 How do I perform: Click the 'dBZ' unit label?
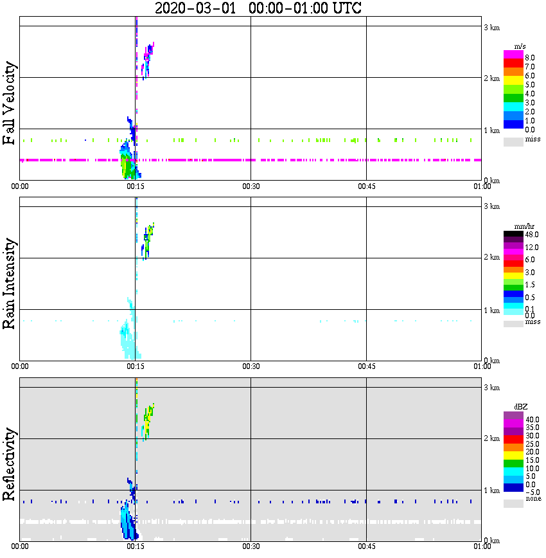521,407
